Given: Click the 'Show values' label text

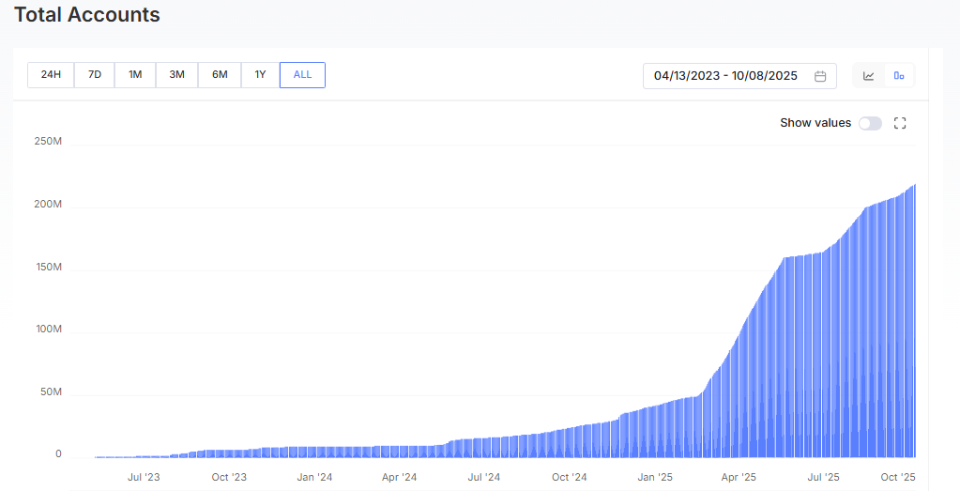Looking at the screenshot, I should coord(815,123).
